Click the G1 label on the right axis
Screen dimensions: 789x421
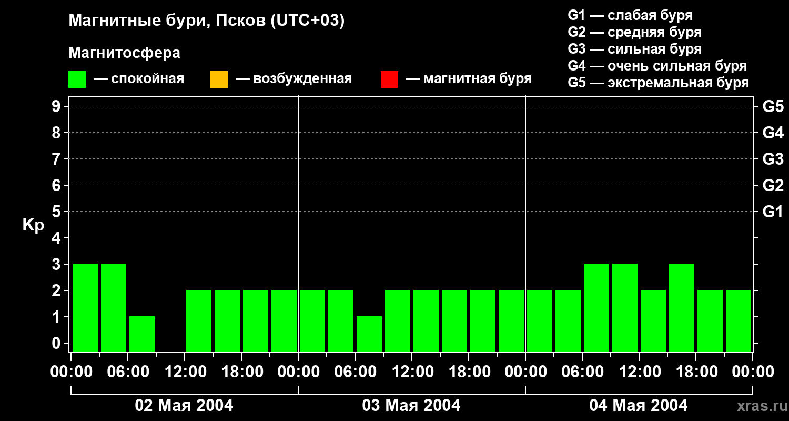pos(773,212)
